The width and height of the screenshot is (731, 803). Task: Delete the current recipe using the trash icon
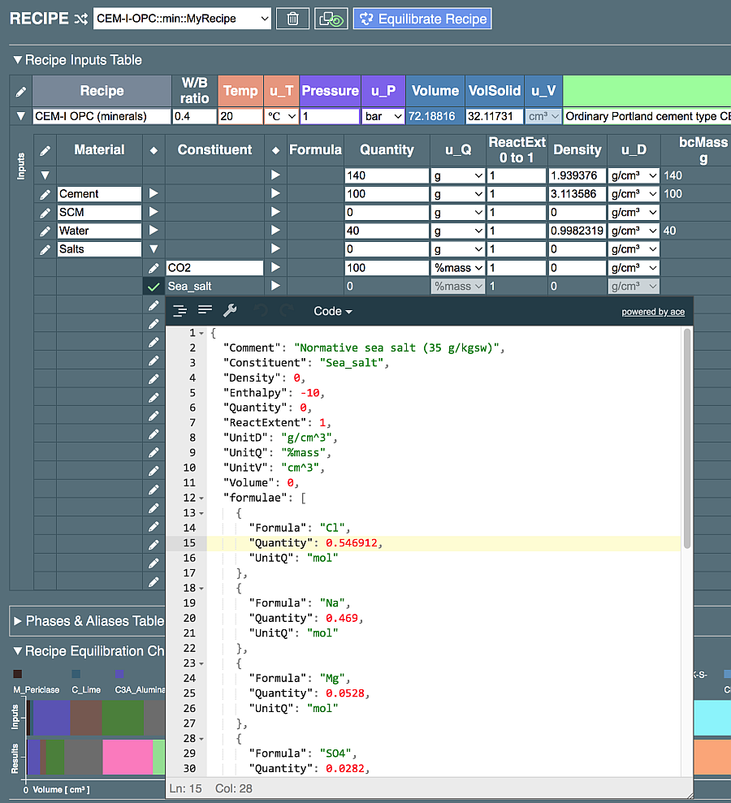coord(292,19)
